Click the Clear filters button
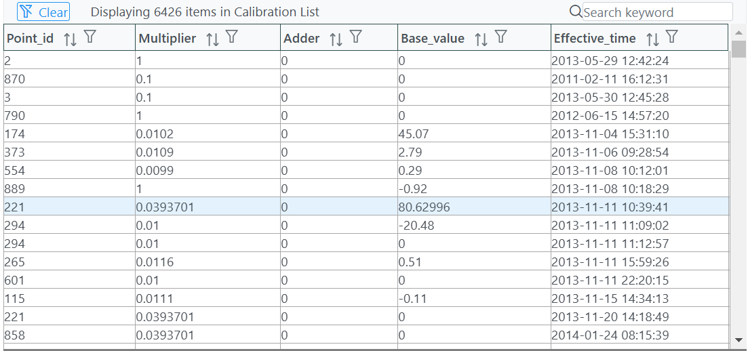The height and width of the screenshot is (351, 748). pyautogui.click(x=43, y=12)
